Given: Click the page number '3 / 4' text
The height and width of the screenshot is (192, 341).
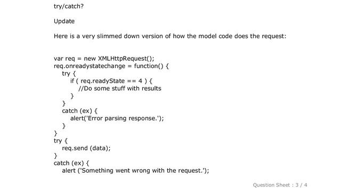Looking at the screenshot, I should (x=301, y=185).
